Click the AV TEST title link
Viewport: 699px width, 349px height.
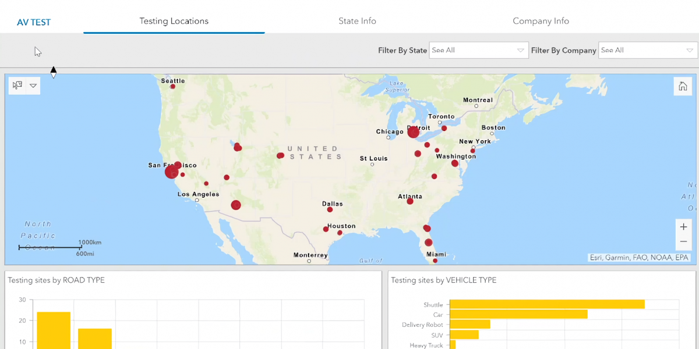tap(34, 23)
